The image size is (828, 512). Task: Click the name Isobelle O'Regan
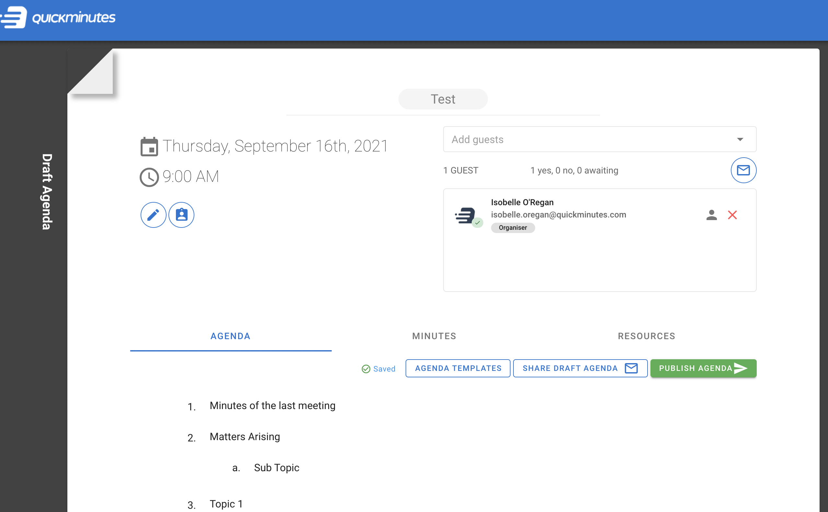[x=522, y=202]
